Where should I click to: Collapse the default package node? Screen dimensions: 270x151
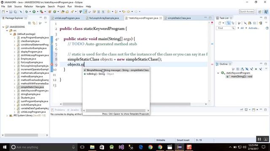coord(11,34)
